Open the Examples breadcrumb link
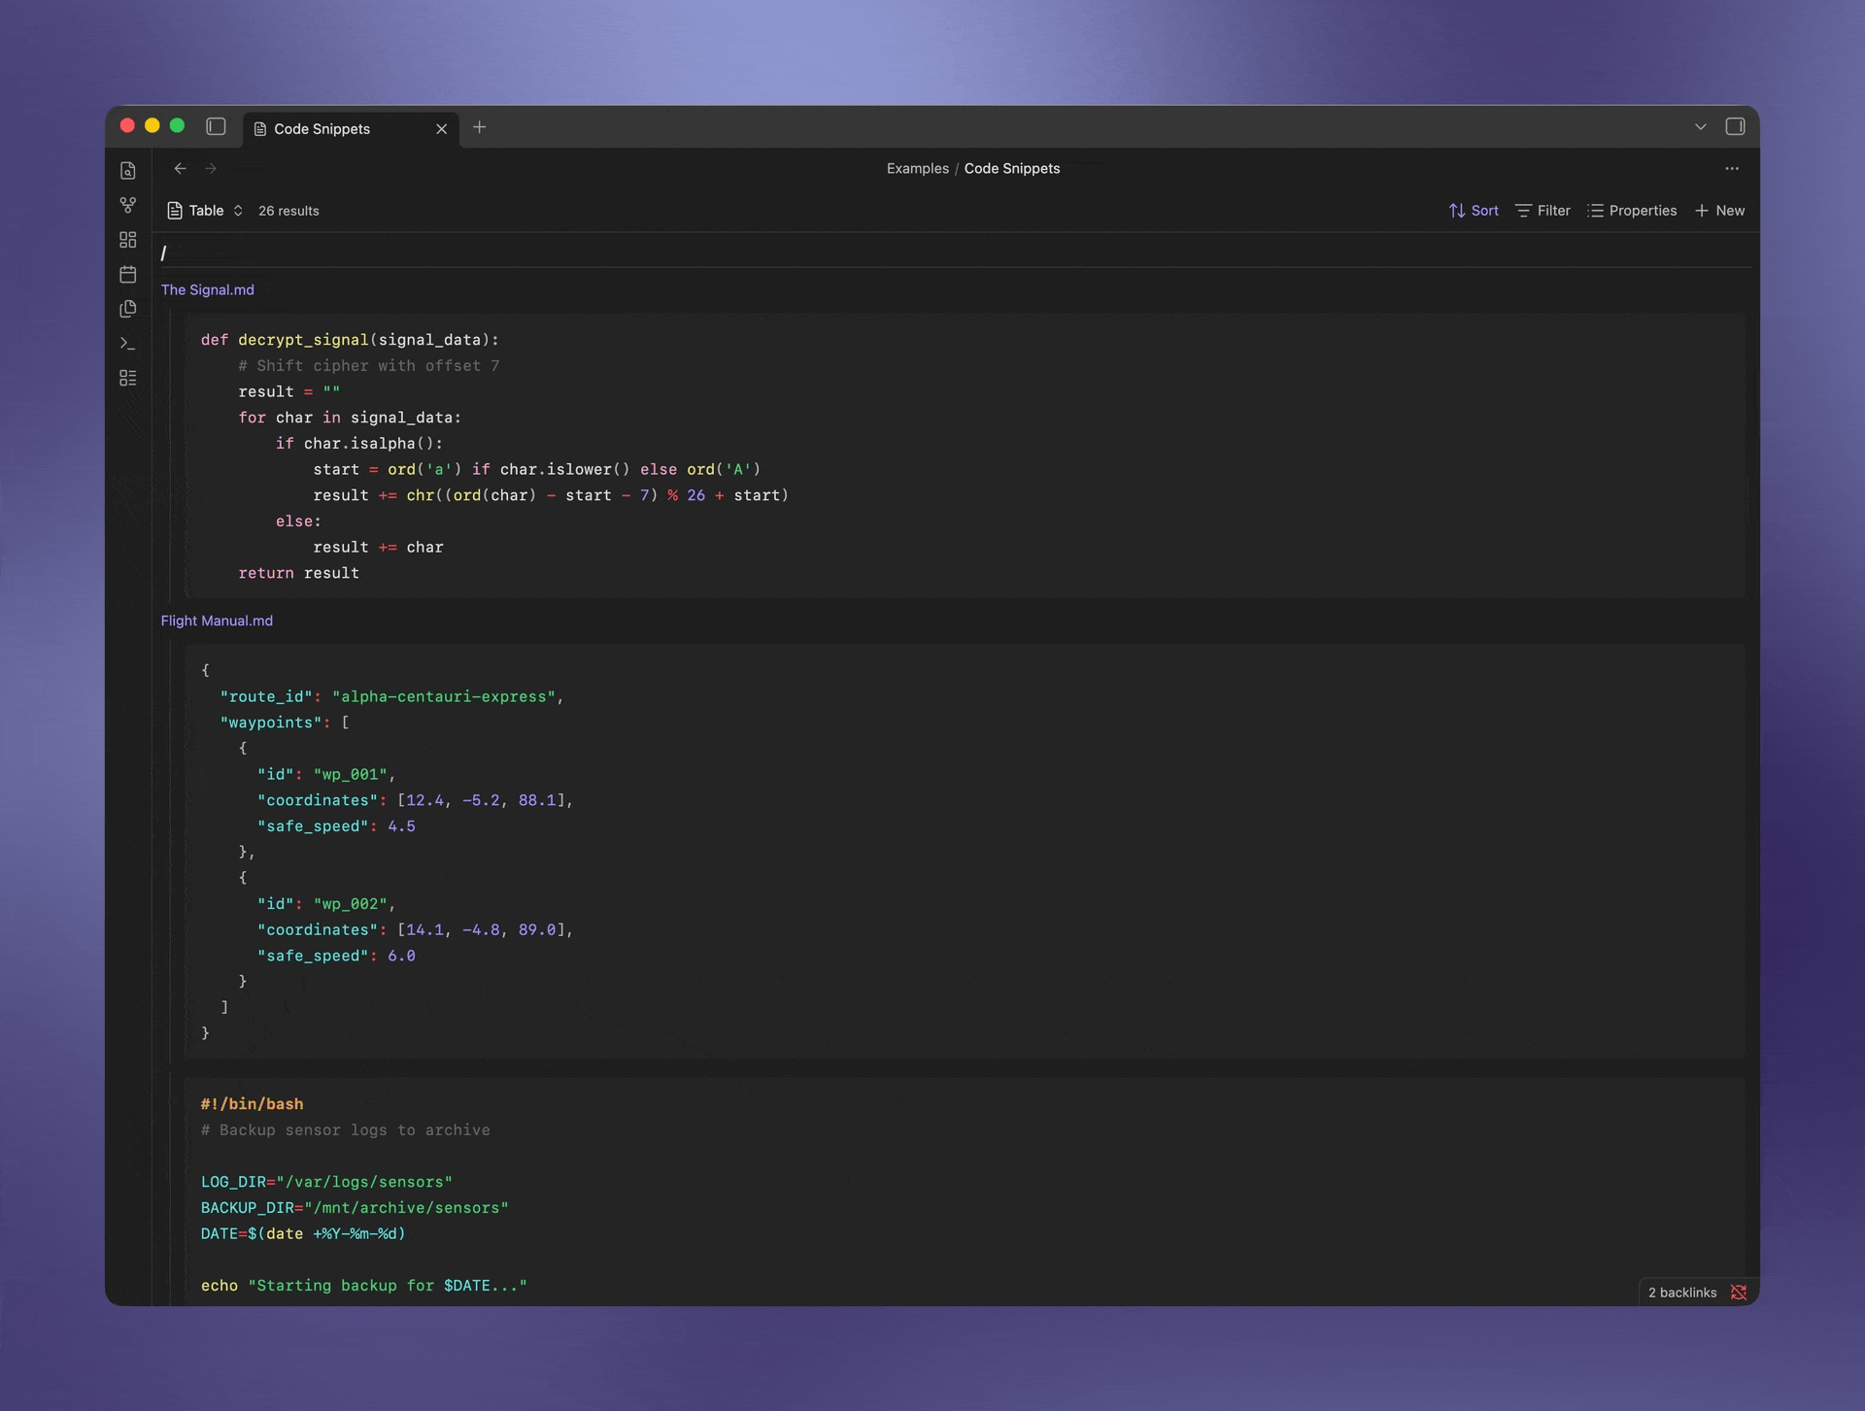1865x1411 pixels. 917,168
